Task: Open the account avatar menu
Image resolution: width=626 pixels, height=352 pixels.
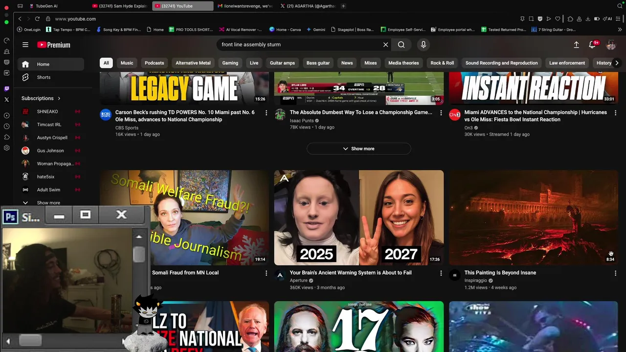Action: 611,44
